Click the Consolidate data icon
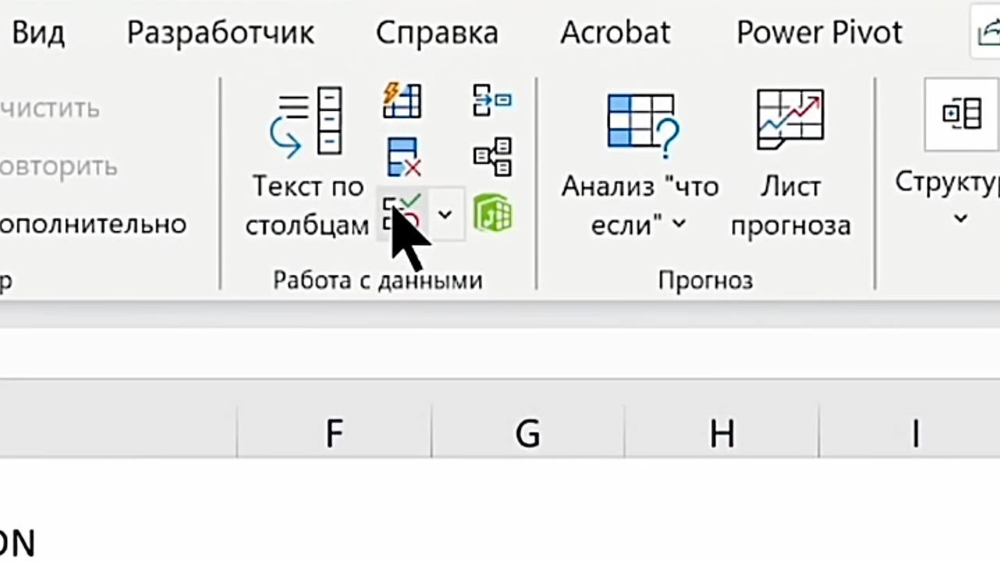Image resolution: width=1000 pixels, height=562 pixels. tap(492, 101)
